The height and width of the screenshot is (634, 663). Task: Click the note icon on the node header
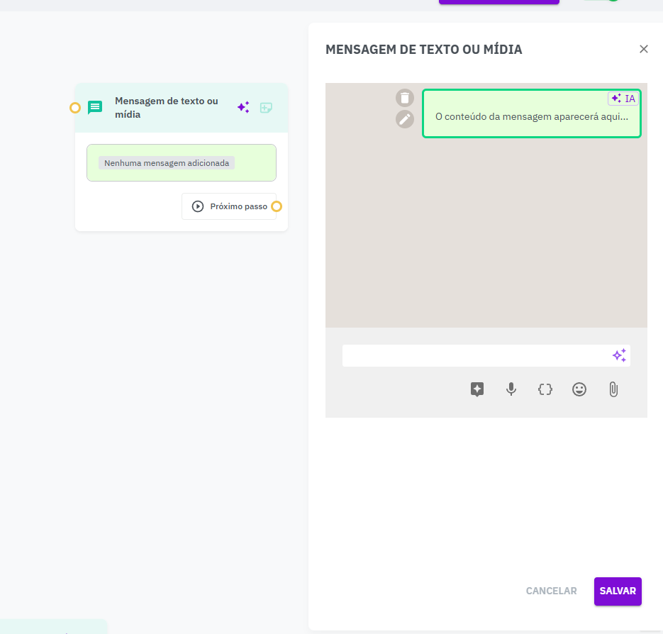tap(266, 108)
